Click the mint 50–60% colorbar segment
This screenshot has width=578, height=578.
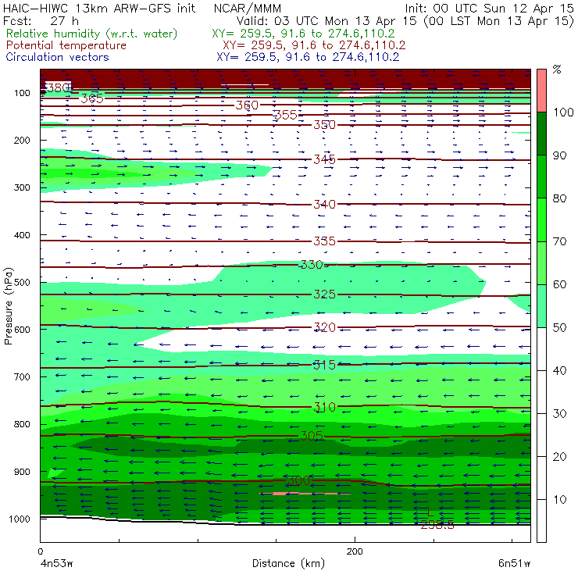click(541, 306)
